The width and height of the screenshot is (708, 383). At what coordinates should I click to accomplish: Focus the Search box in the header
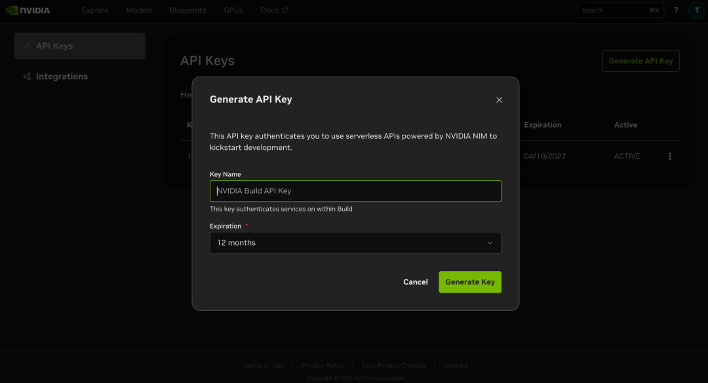click(613, 10)
